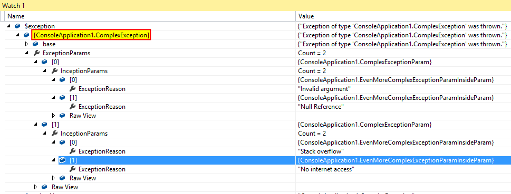Click the Value column header
The image size is (511, 194).
pos(403,16)
